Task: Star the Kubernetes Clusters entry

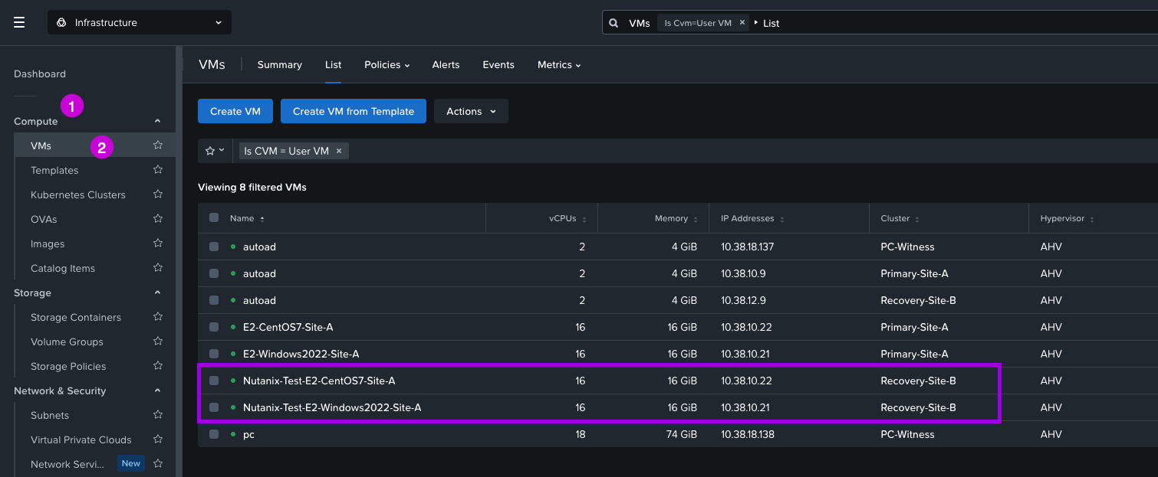Action: tap(158, 194)
